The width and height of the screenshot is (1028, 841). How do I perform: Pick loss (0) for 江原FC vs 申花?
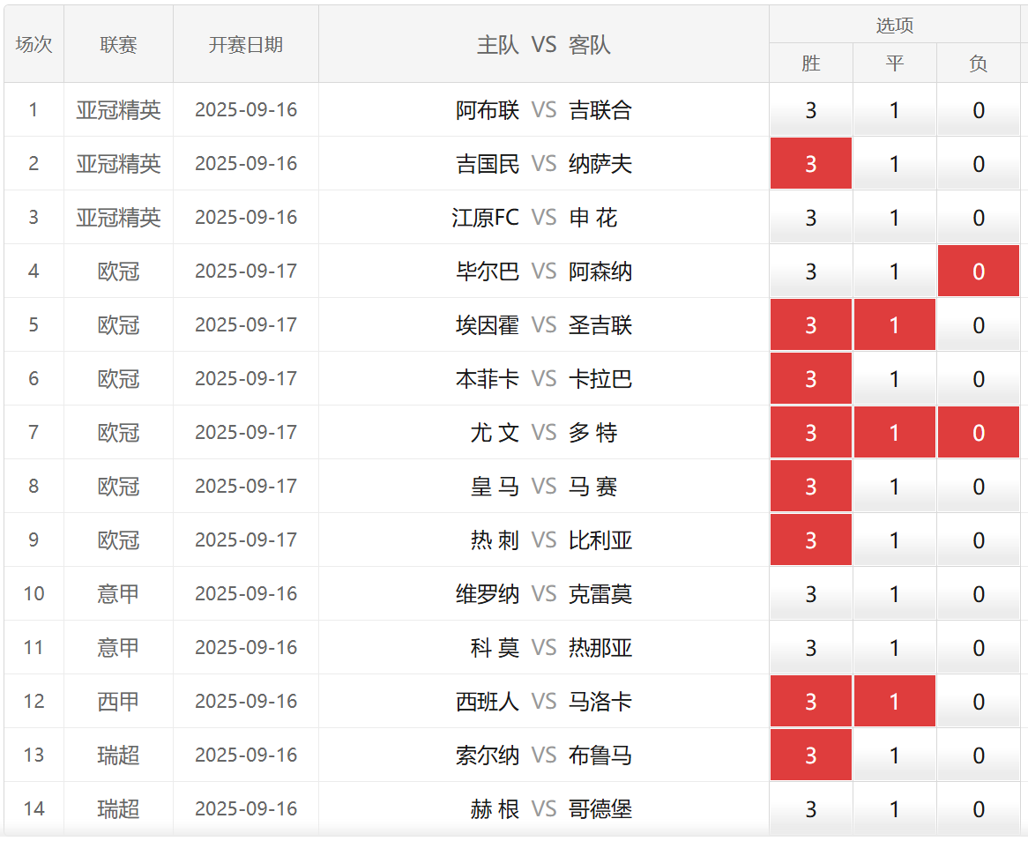click(x=979, y=218)
